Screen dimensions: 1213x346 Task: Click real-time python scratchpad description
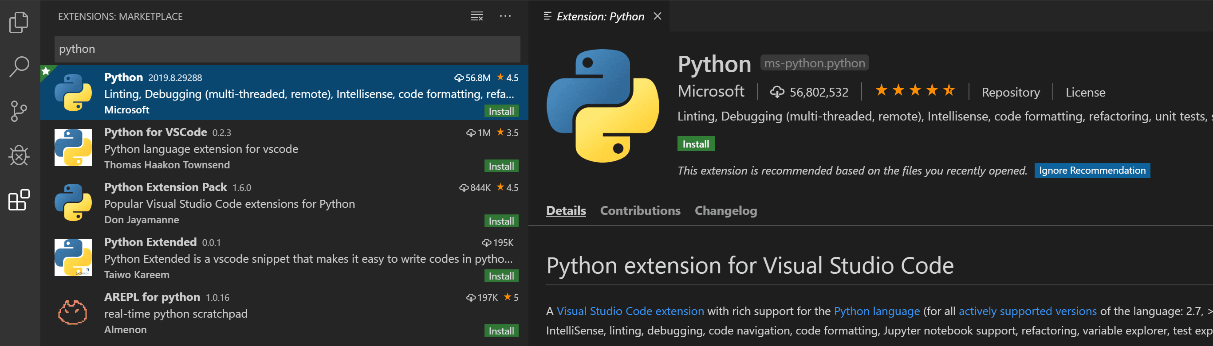tap(176, 314)
